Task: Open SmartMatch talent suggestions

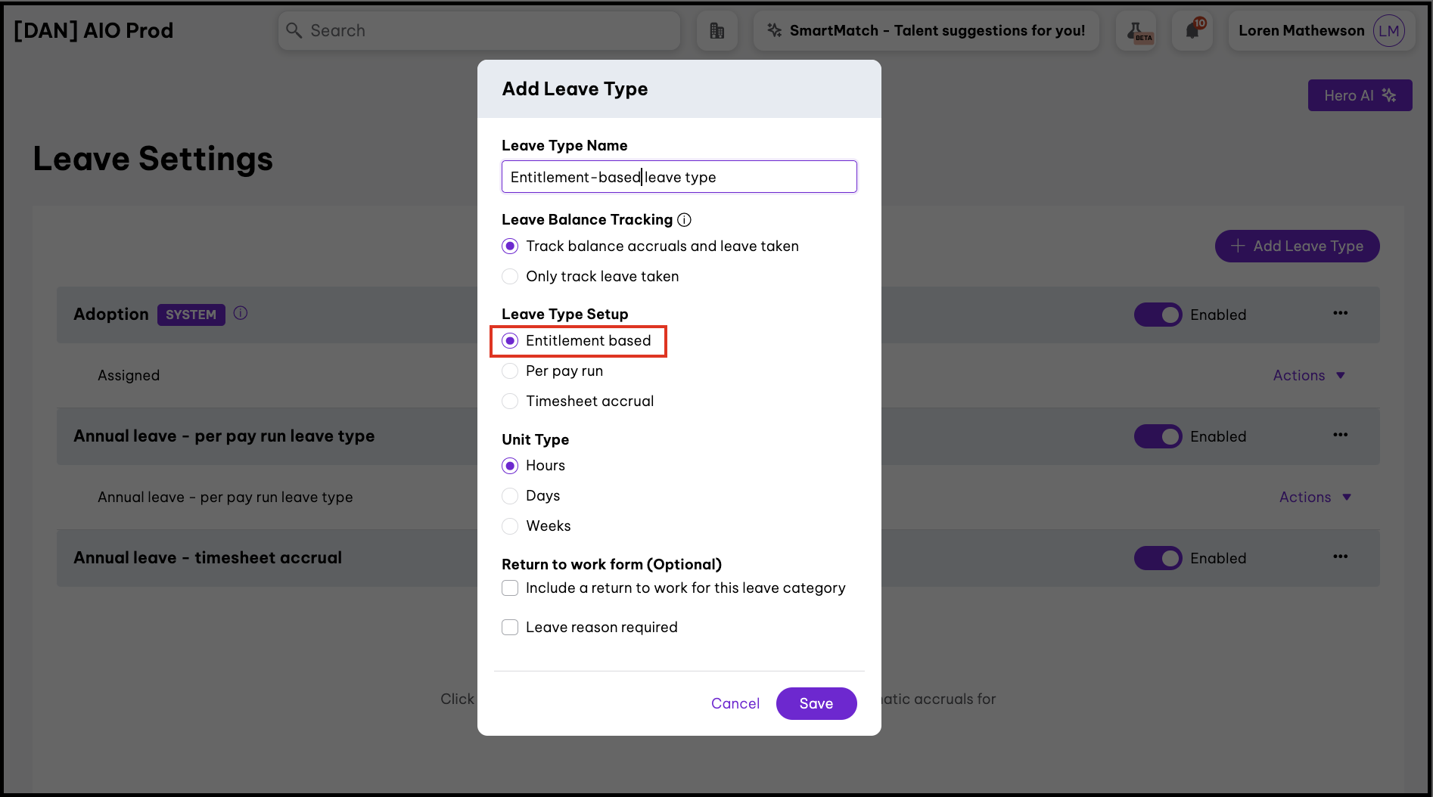Action: click(926, 31)
